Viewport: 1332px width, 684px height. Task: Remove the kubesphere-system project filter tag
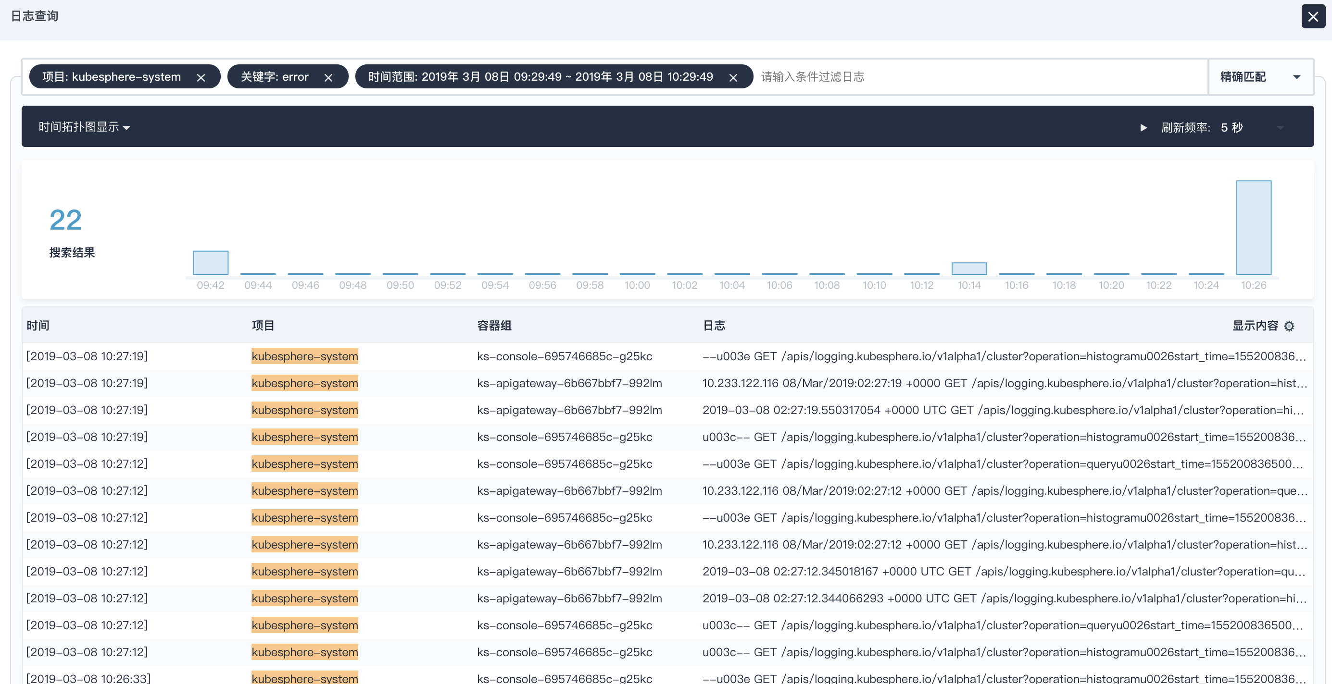pyautogui.click(x=201, y=77)
